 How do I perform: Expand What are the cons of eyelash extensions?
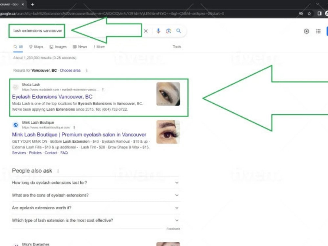(96, 195)
